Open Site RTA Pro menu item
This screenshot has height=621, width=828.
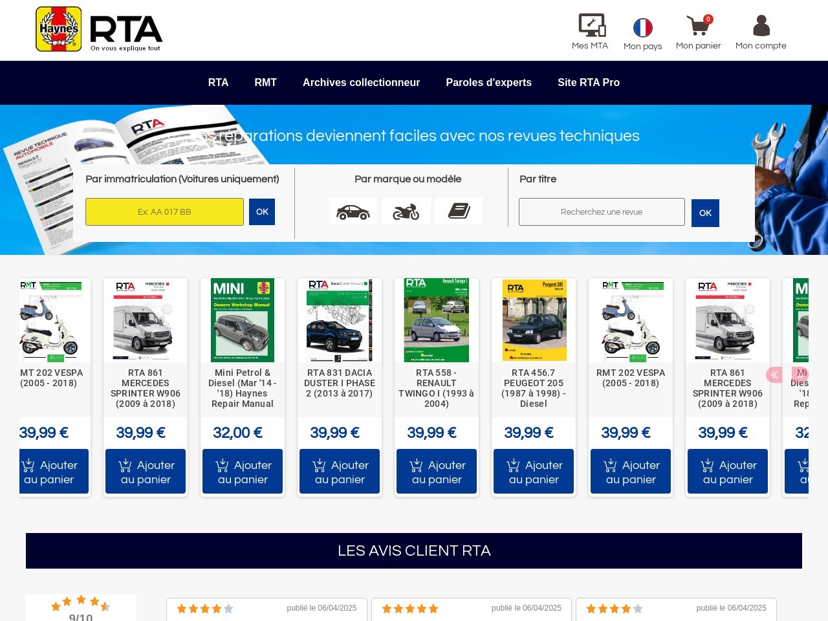pyautogui.click(x=589, y=82)
